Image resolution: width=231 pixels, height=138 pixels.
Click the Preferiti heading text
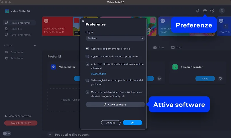click(x=54, y=56)
